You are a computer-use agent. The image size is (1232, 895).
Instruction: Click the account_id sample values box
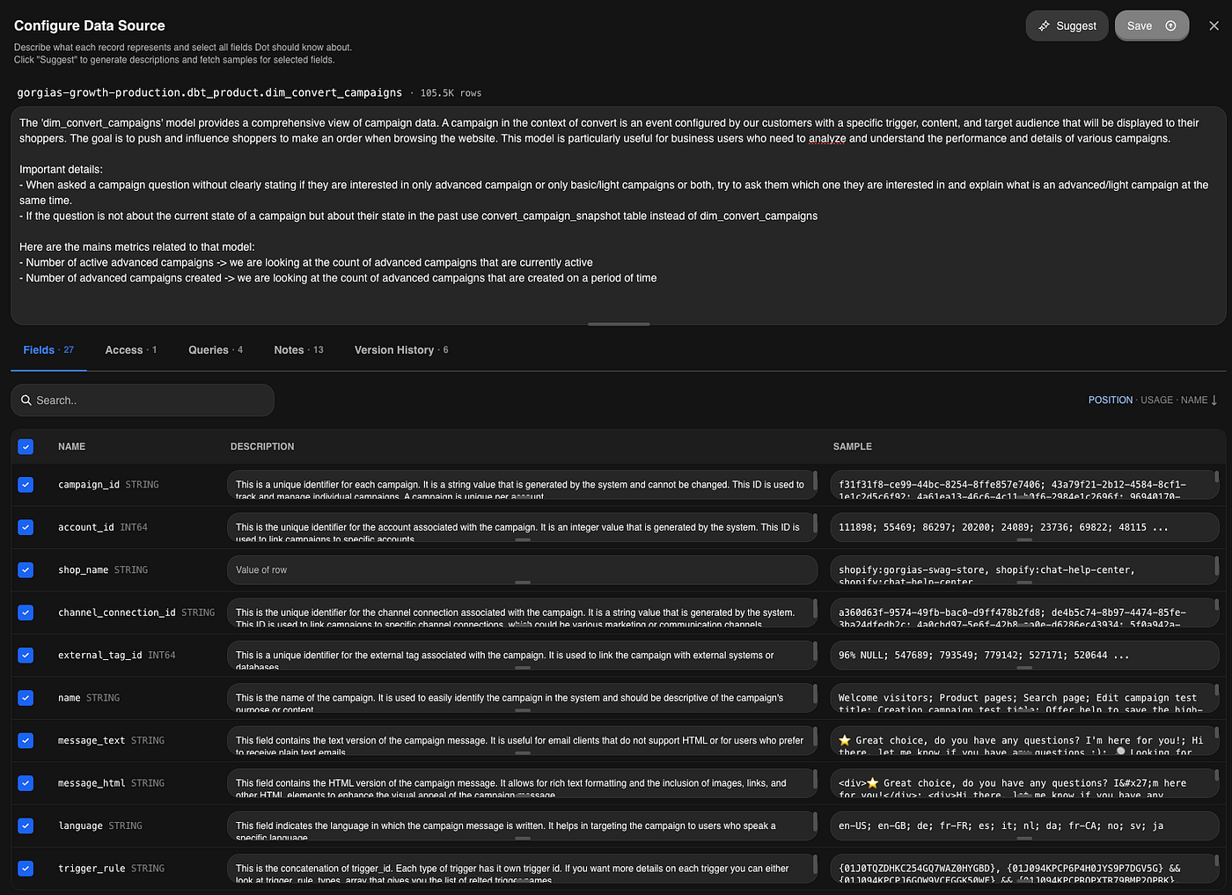[1024, 527]
